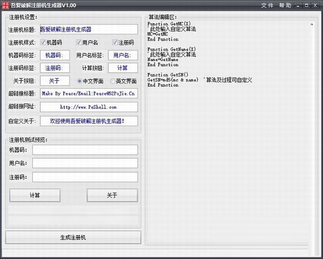Click the 'MC=GetMC' code line
Screen dimensions: 323x259
(158, 34)
